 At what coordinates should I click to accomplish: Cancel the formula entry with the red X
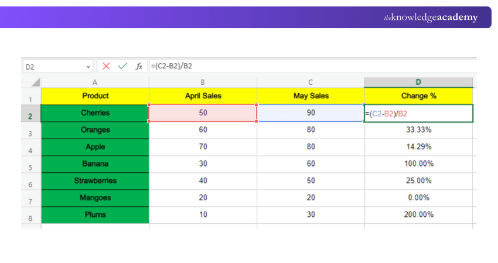click(x=106, y=66)
